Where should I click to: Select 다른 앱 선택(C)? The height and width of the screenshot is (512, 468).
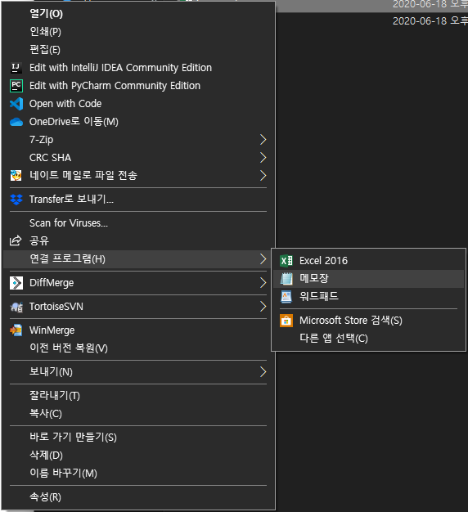[x=368, y=339]
